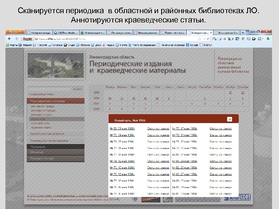Switch to the Информационн... tab
279x209 pixels.
[x=93, y=33]
